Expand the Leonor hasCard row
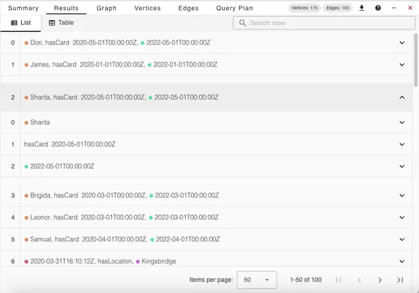The width and height of the screenshot is (419, 293). click(x=402, y=218)
